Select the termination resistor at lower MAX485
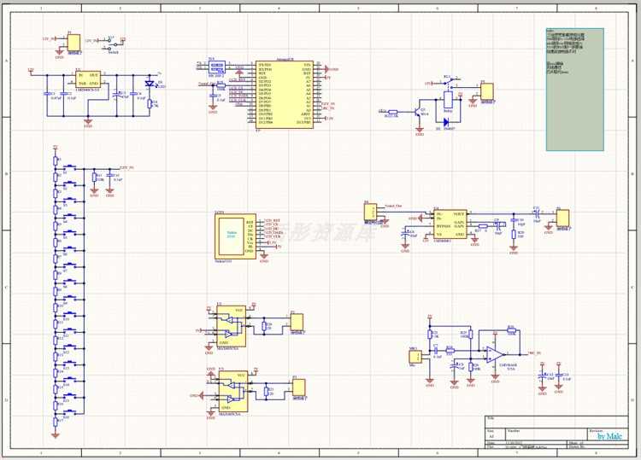Viewport: 641px width, 460px height. 266,392
